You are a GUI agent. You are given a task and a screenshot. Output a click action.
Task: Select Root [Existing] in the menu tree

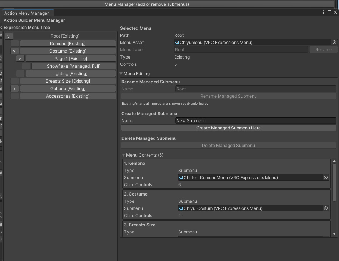pos(65,36)
